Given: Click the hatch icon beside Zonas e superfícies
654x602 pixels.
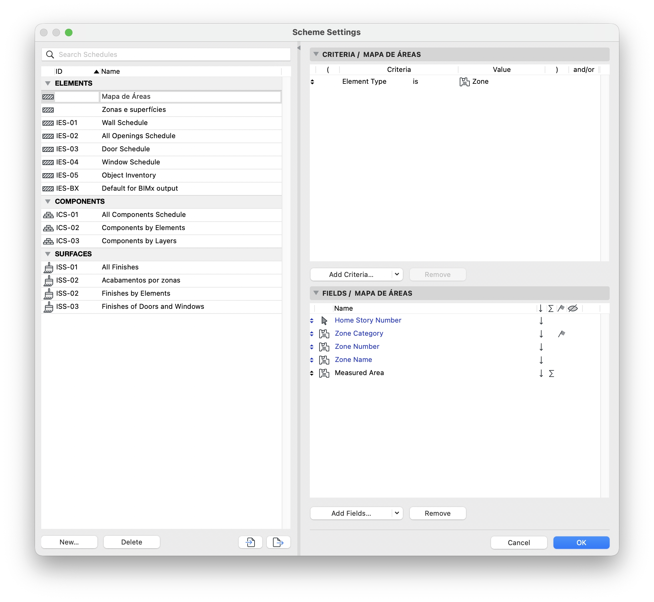Looking at the screenshot, I should point(48,110).
